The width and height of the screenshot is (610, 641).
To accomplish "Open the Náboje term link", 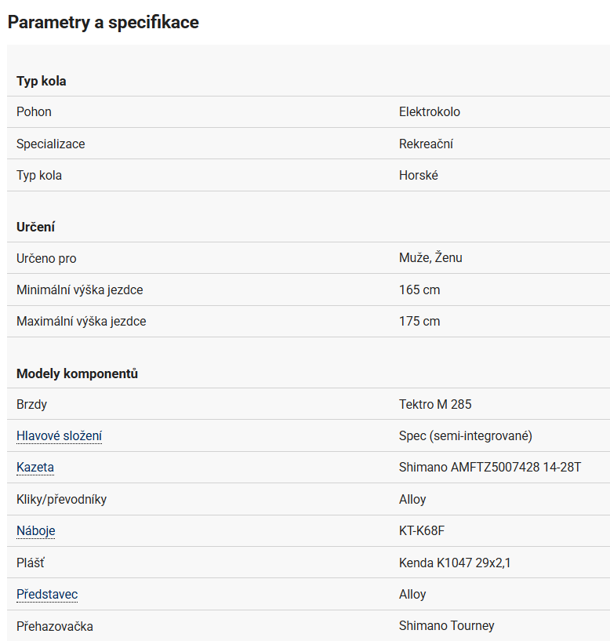I will [x=36, y=531].
